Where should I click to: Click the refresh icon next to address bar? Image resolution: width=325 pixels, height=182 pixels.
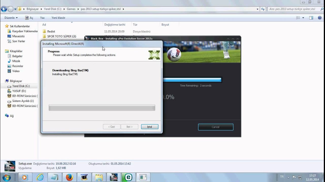(x=263, y=9)
